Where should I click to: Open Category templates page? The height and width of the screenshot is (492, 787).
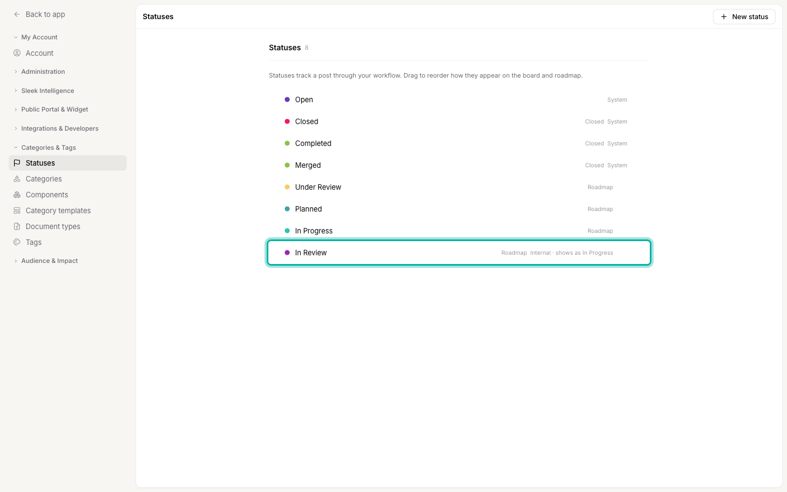[x=68, y=210]
